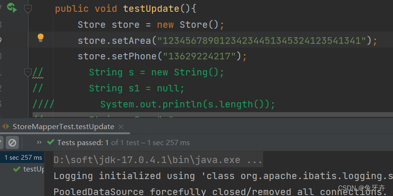Viewport: 393px width, 196px height.
Task: Click the testUpdate method name
Action: tap(151, 9)
